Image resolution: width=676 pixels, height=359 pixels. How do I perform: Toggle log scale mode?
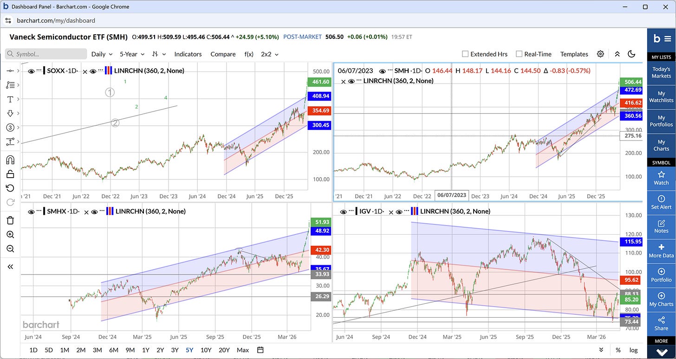(x=633, y=350)
